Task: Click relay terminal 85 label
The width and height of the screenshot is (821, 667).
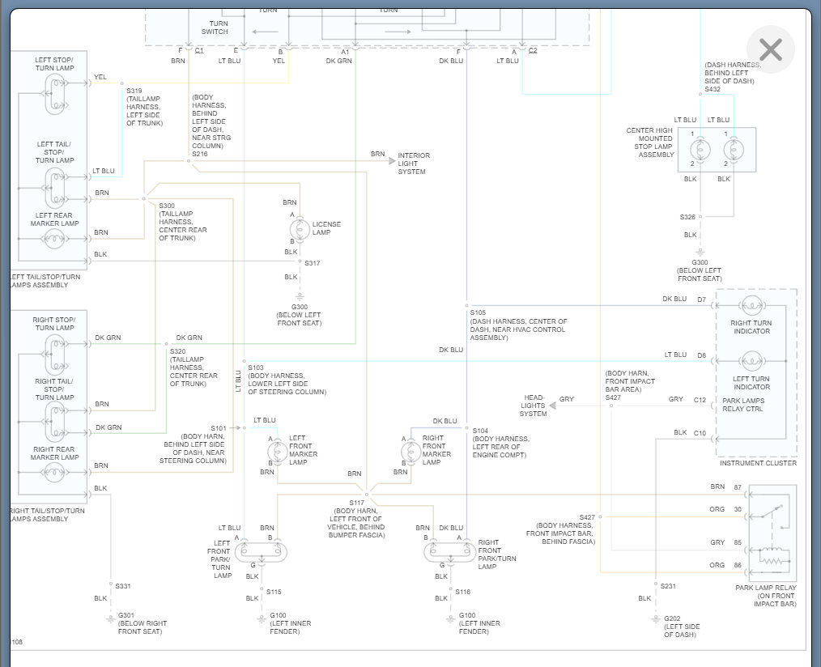Action: click(x=738, y=542)
